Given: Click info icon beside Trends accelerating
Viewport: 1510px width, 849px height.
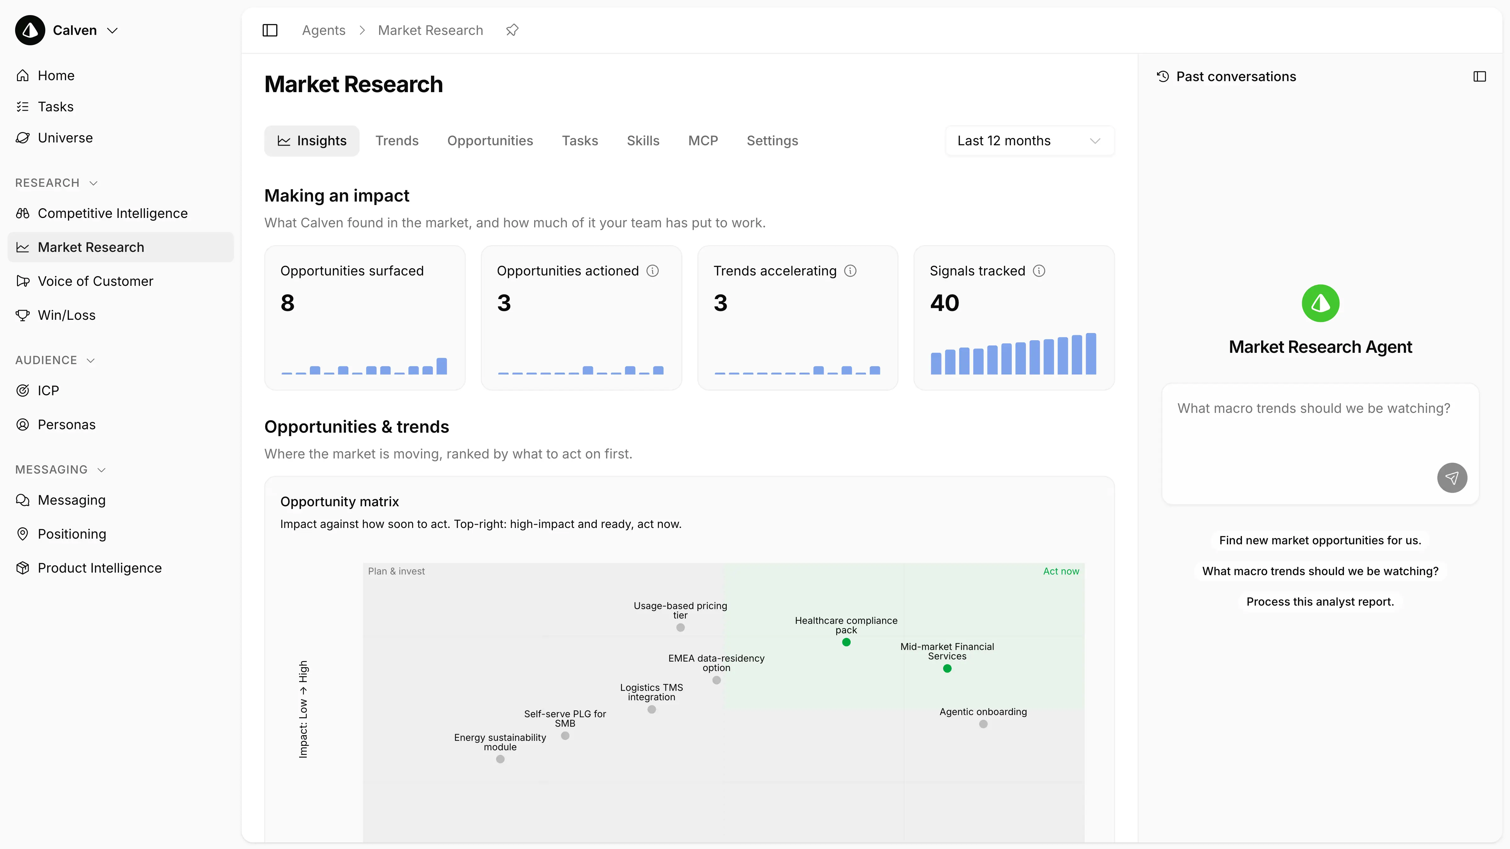Looking at the screenshot, I should click(x=850, y=271).
